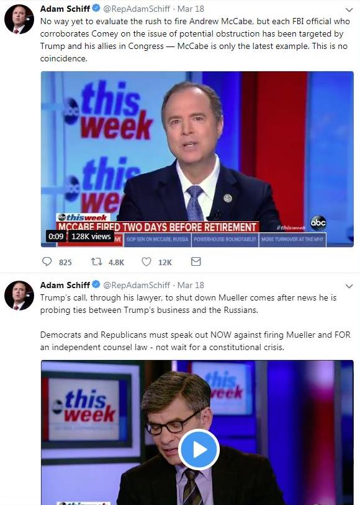360x505 pixels.
Task: Play the George Stephanopoulos video
Action: coord(199,450)
